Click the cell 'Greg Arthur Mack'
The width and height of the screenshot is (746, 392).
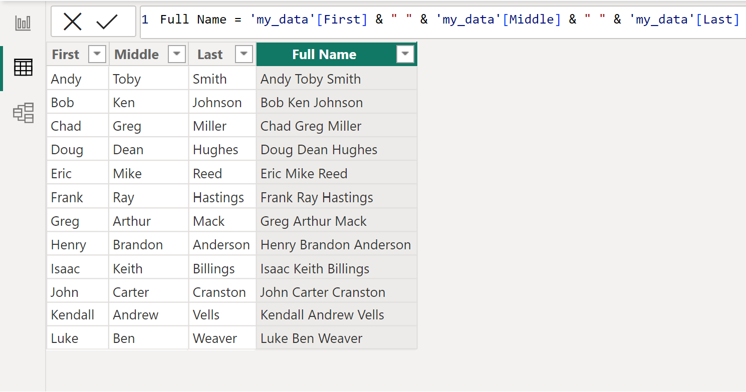point(337,221)
